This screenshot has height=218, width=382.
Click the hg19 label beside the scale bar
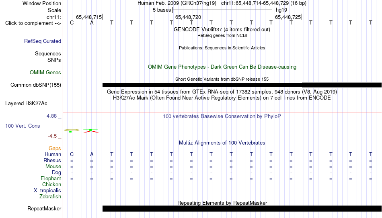tap(281, 10)
